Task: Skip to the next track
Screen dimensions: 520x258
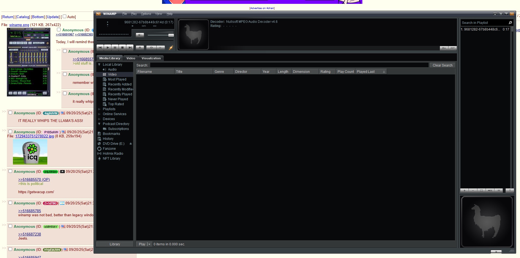Action: point(130,48)
